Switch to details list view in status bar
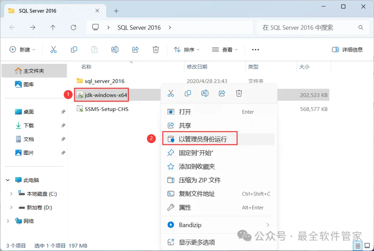Screen dimensions: 374x251 click(358, 246)
